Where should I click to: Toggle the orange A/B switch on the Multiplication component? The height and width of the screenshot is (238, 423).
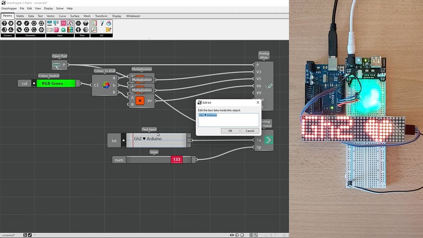coord(140,100)
